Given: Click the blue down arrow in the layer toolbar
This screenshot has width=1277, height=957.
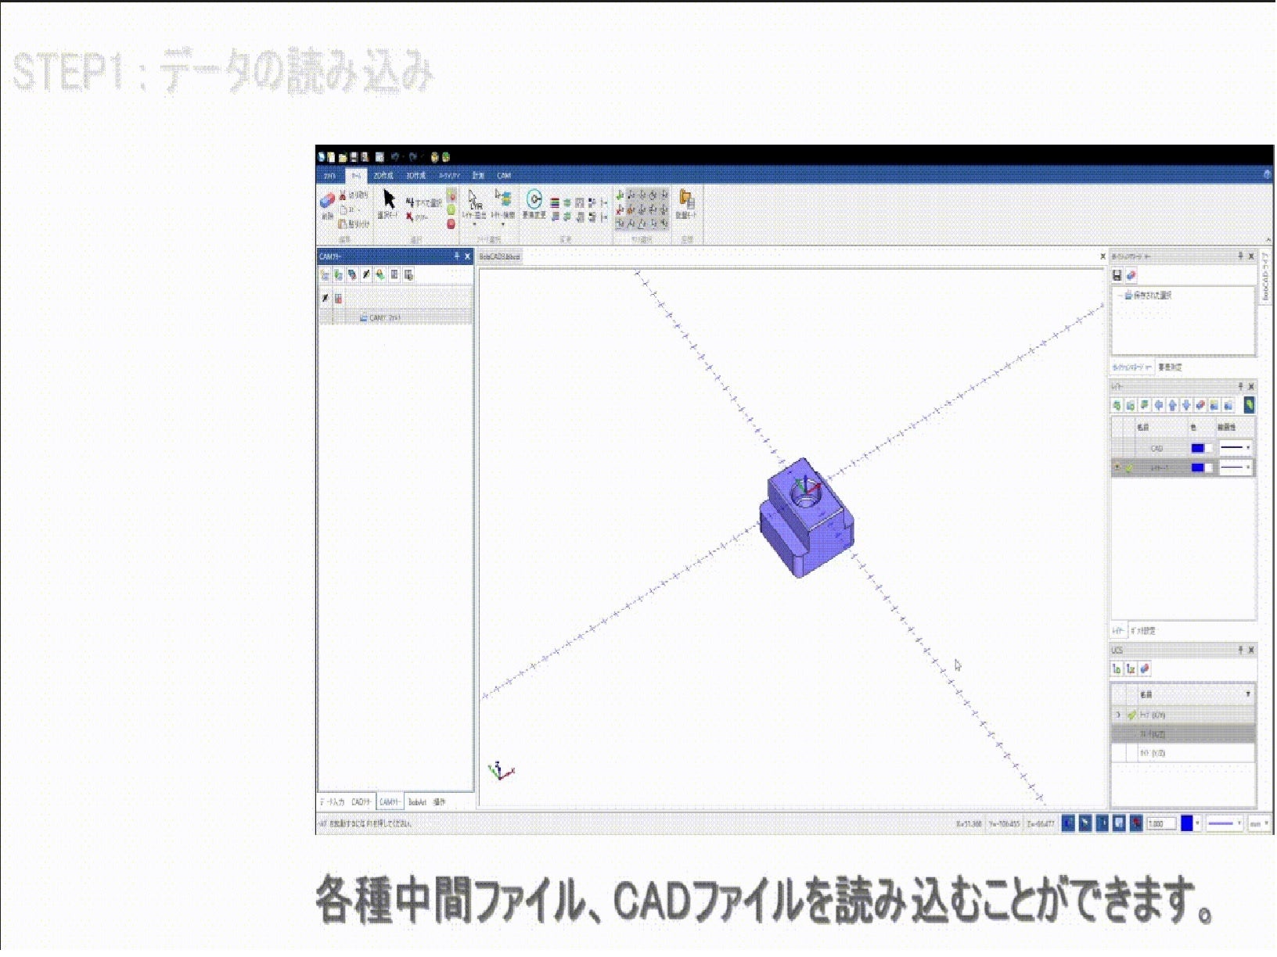Looking at the screenshot, I should [x=1186, y=405].
